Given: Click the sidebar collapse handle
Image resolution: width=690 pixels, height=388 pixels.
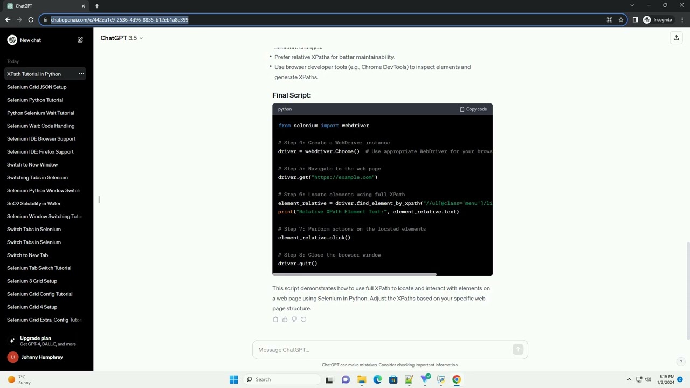Looking at the screenshot, I should 99,199.
